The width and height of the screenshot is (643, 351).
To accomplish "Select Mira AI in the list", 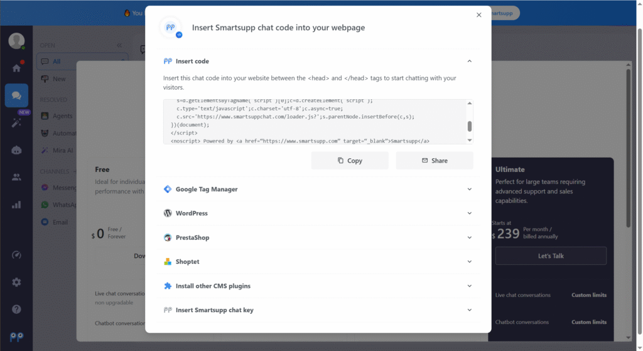I will (62, 150).
